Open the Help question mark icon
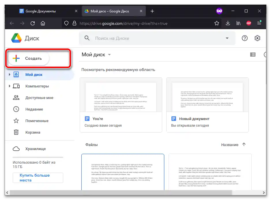The image size is (271, 200). click(x=244, y=38)
